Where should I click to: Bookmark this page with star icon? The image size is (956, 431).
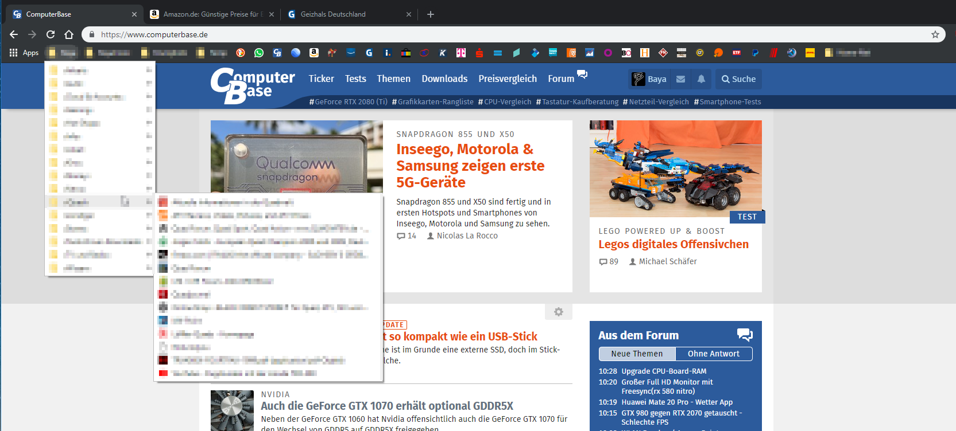click(x=935, y=34)
